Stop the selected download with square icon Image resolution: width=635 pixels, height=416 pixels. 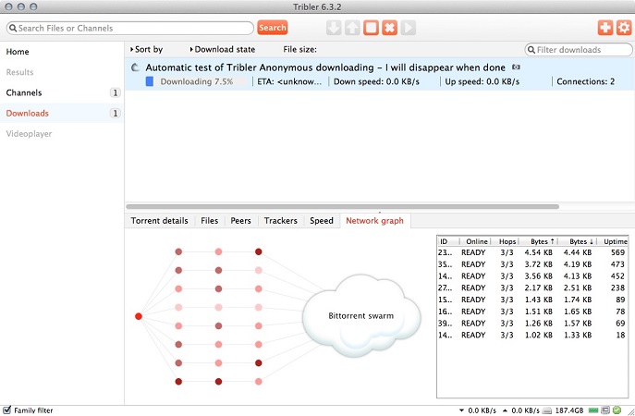[x=371, y=28]
